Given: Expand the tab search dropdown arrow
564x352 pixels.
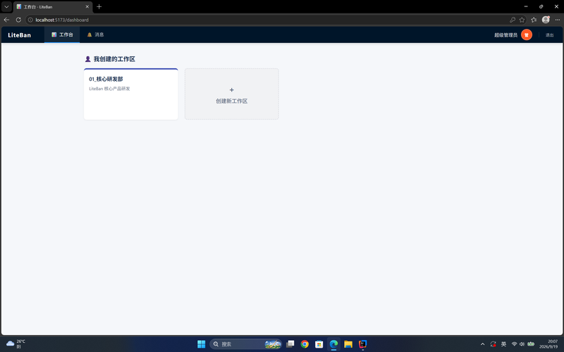Looking at the screenshot, I should pyautogui.click(x=6, y=6).
